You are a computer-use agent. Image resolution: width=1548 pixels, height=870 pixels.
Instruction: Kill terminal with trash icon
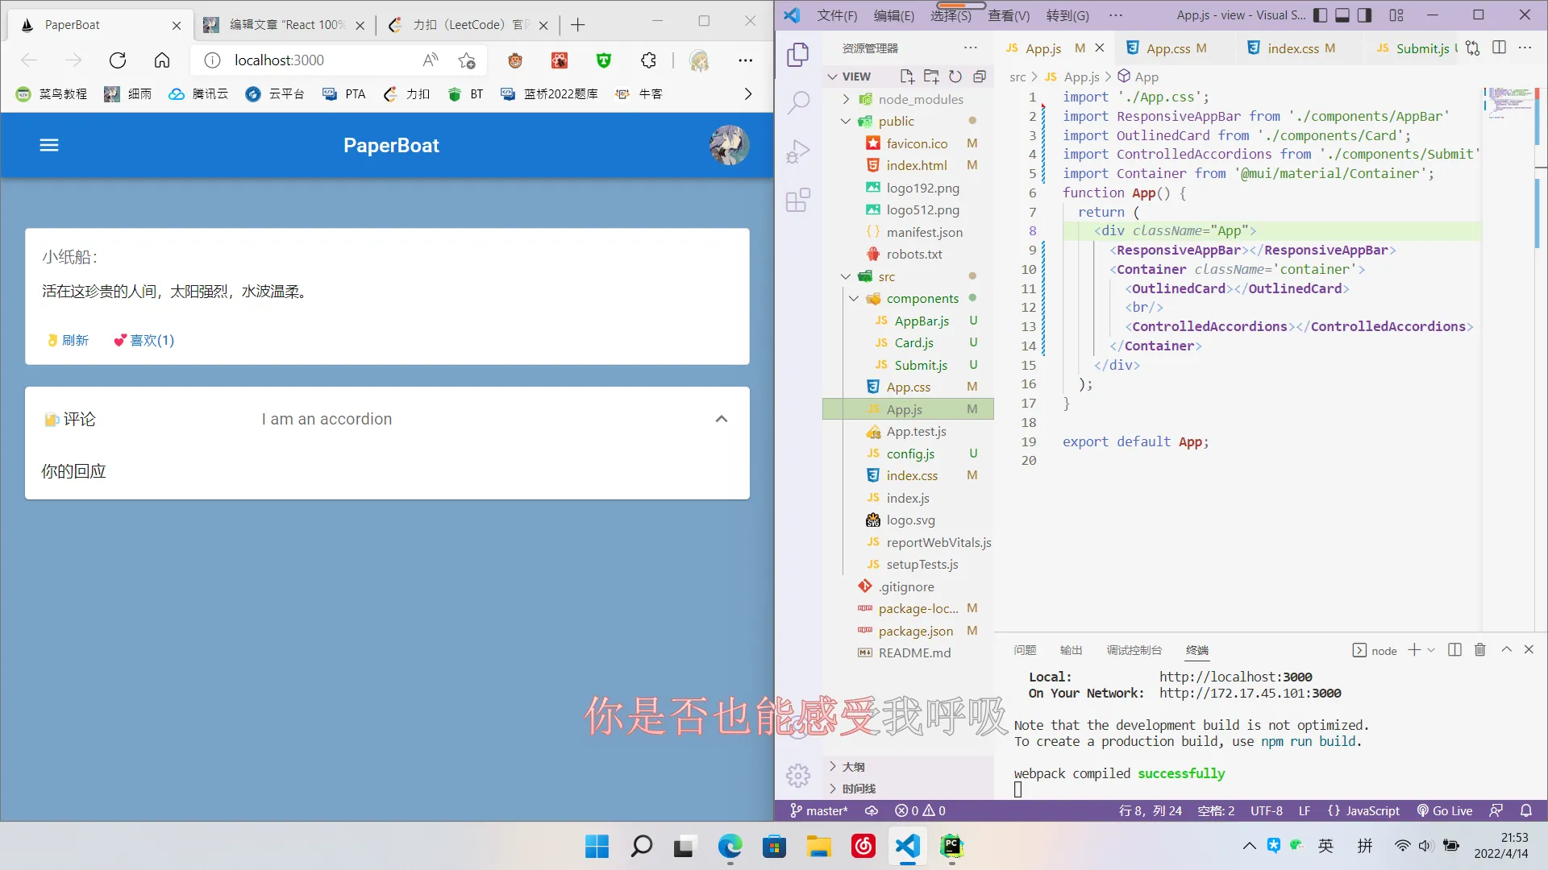(x=1479, y=650)
